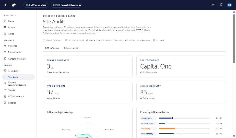
Task: Open Content inventory label
Action: pos(17,59)
